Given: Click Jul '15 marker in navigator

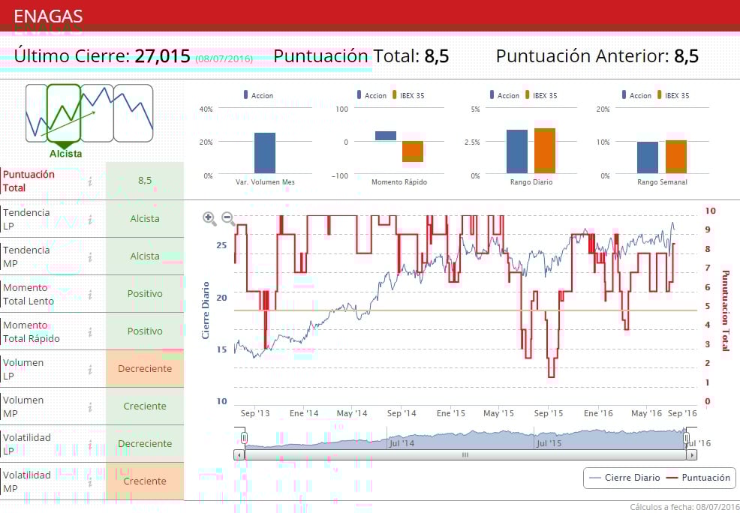Looking at the screenshot, I should click(549, 444).
